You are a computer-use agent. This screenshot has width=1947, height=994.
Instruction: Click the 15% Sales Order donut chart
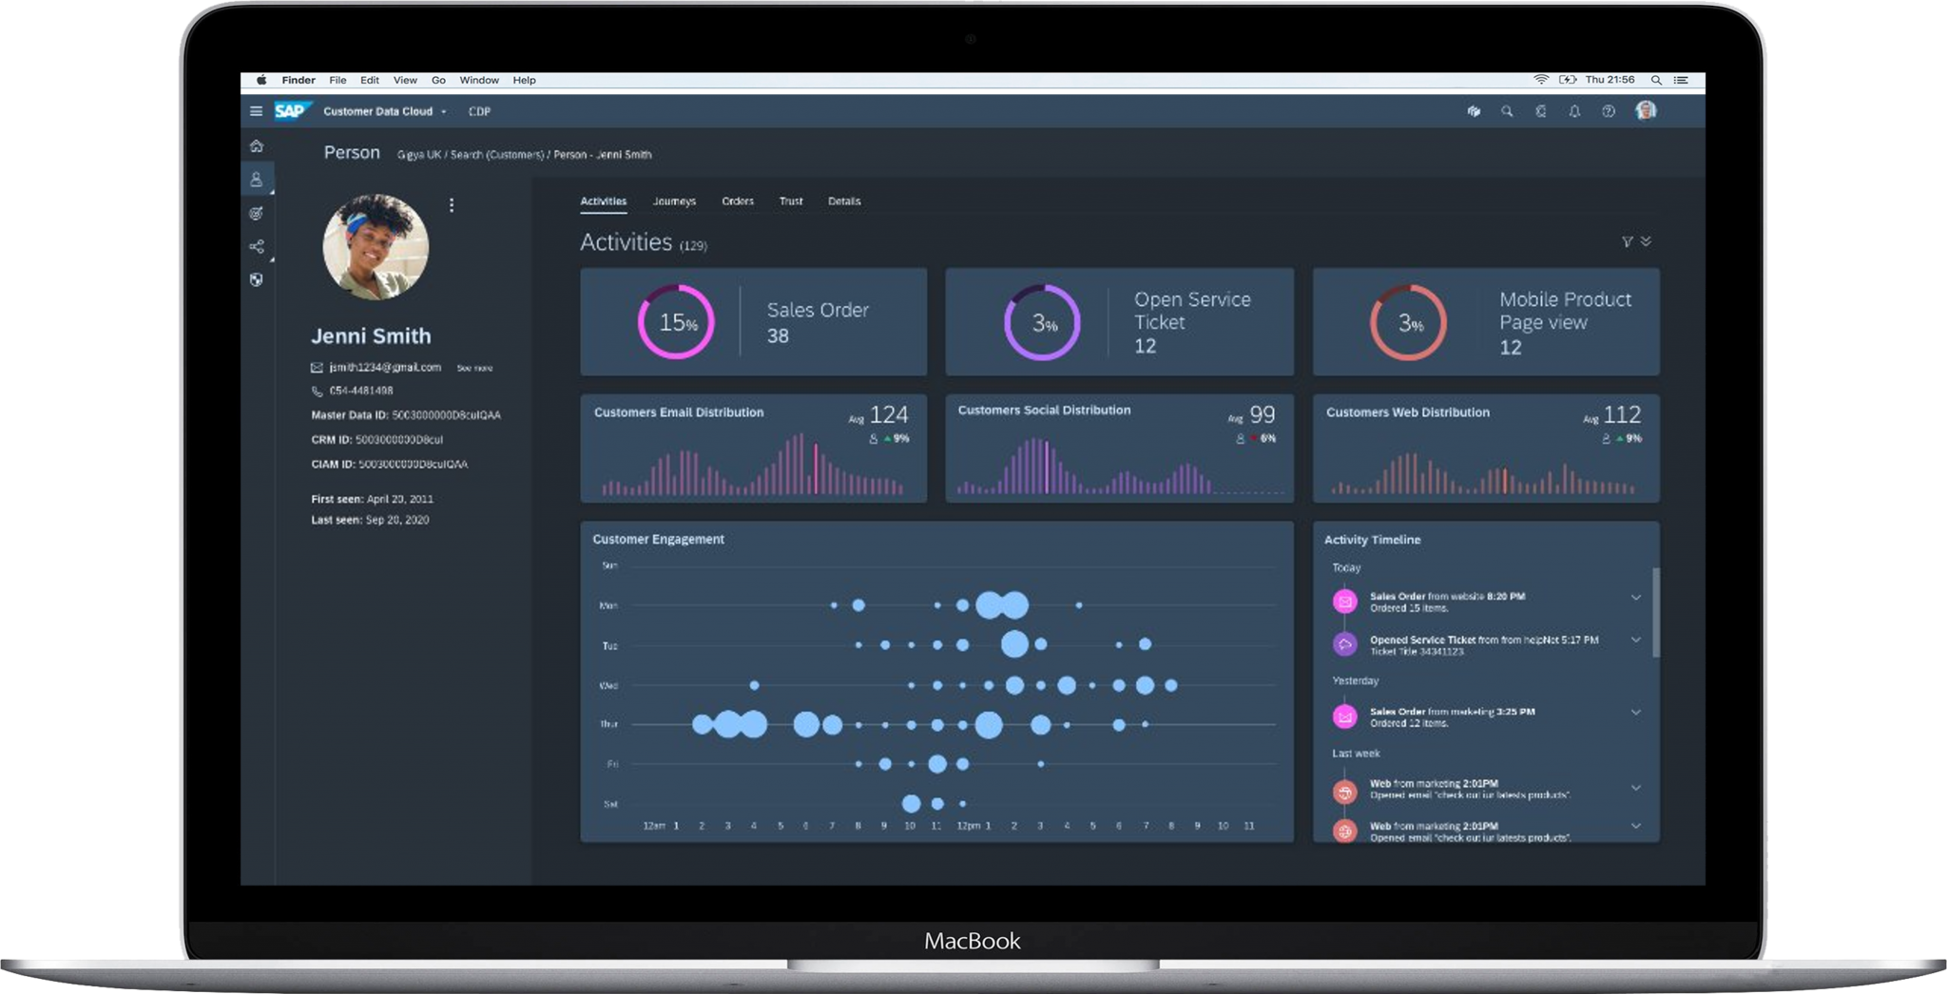tap(675, 322)
